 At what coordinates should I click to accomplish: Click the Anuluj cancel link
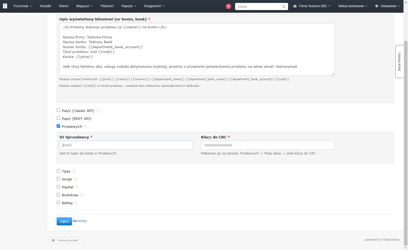[82, 221]
